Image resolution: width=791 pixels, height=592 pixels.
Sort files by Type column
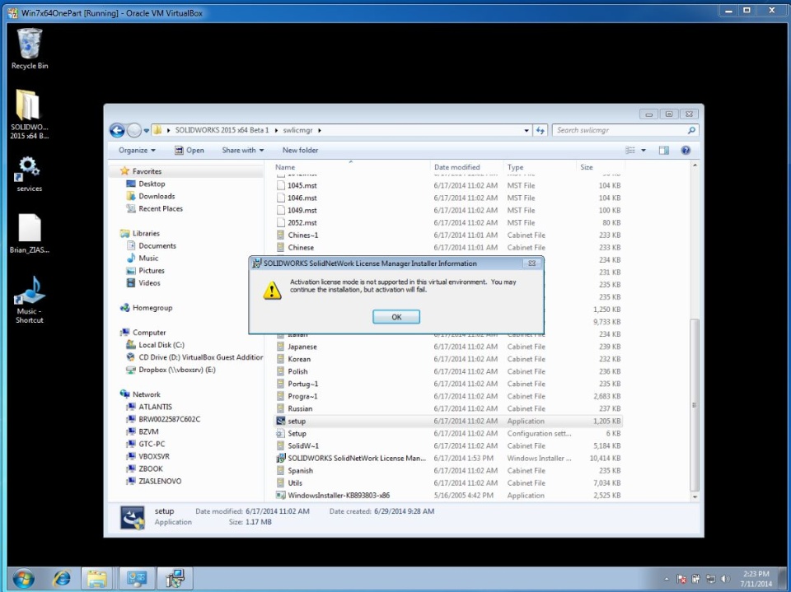539,167
